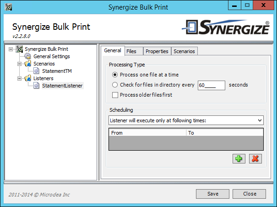Click the StatementListener document icon
Image resolution: width=277 pixels, height=207 pixels.
click(36, 86)
